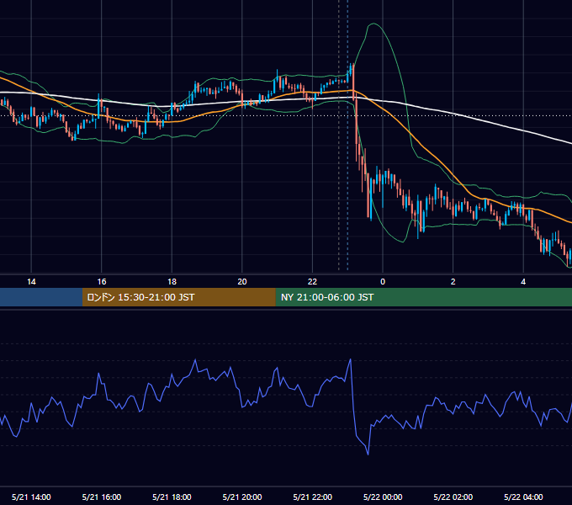Click the 5/21 20:00 time label
Screen dimensions: 572x505
[x=242, y=497]
